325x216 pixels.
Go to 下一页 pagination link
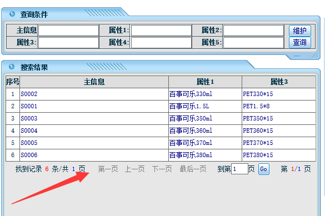162,169
